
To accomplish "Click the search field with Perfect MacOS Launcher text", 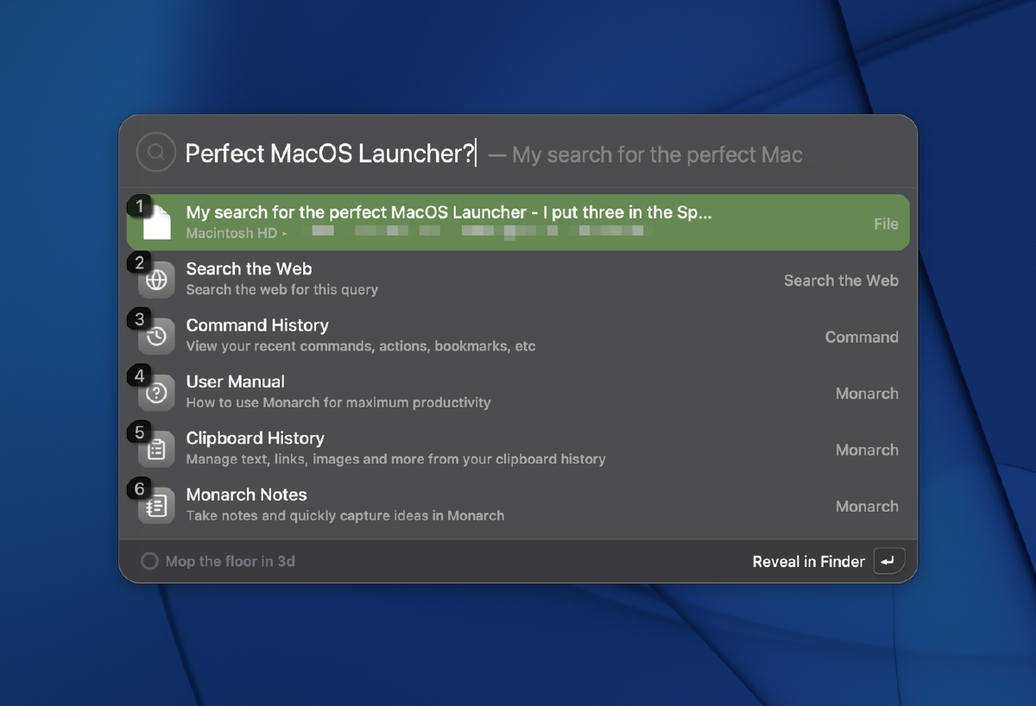I will [330, 154].
